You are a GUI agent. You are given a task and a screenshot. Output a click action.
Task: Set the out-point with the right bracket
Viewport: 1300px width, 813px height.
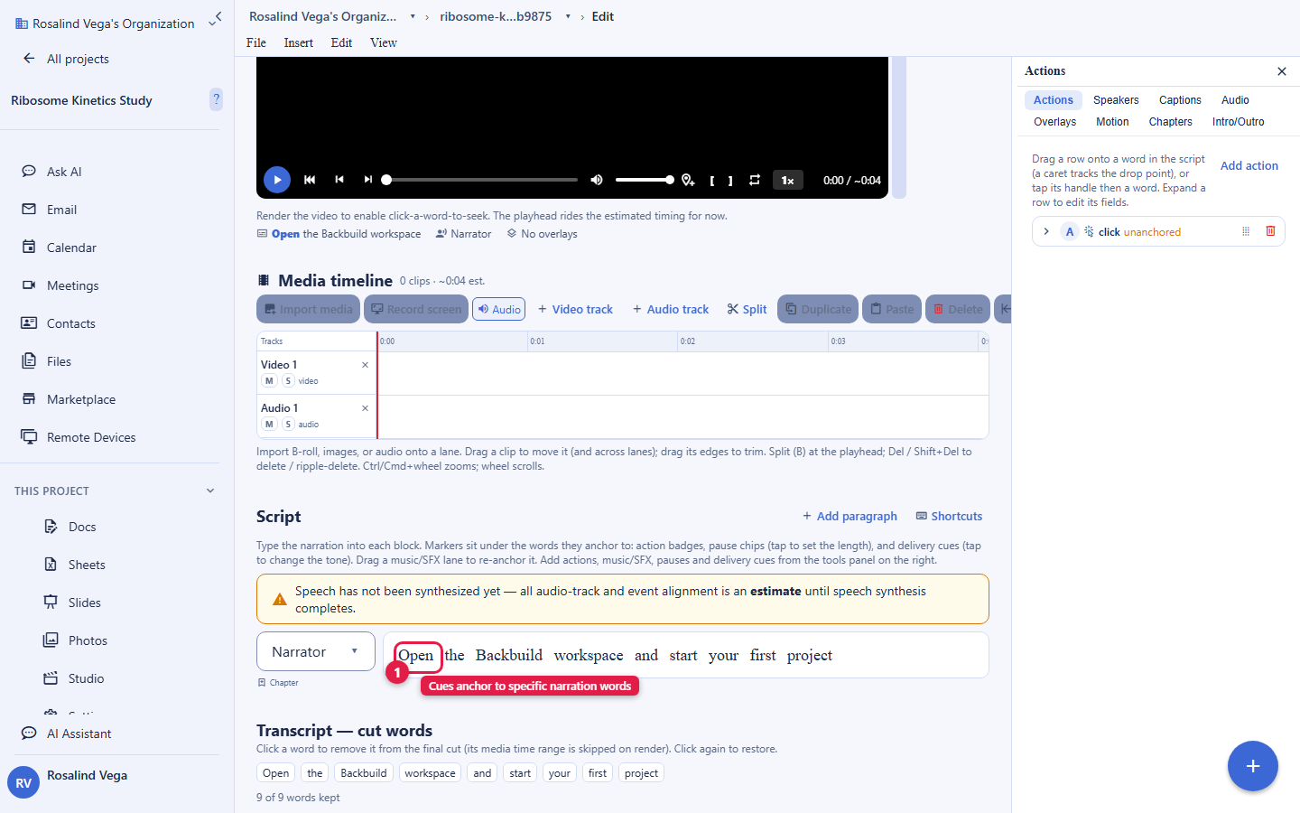730,181
